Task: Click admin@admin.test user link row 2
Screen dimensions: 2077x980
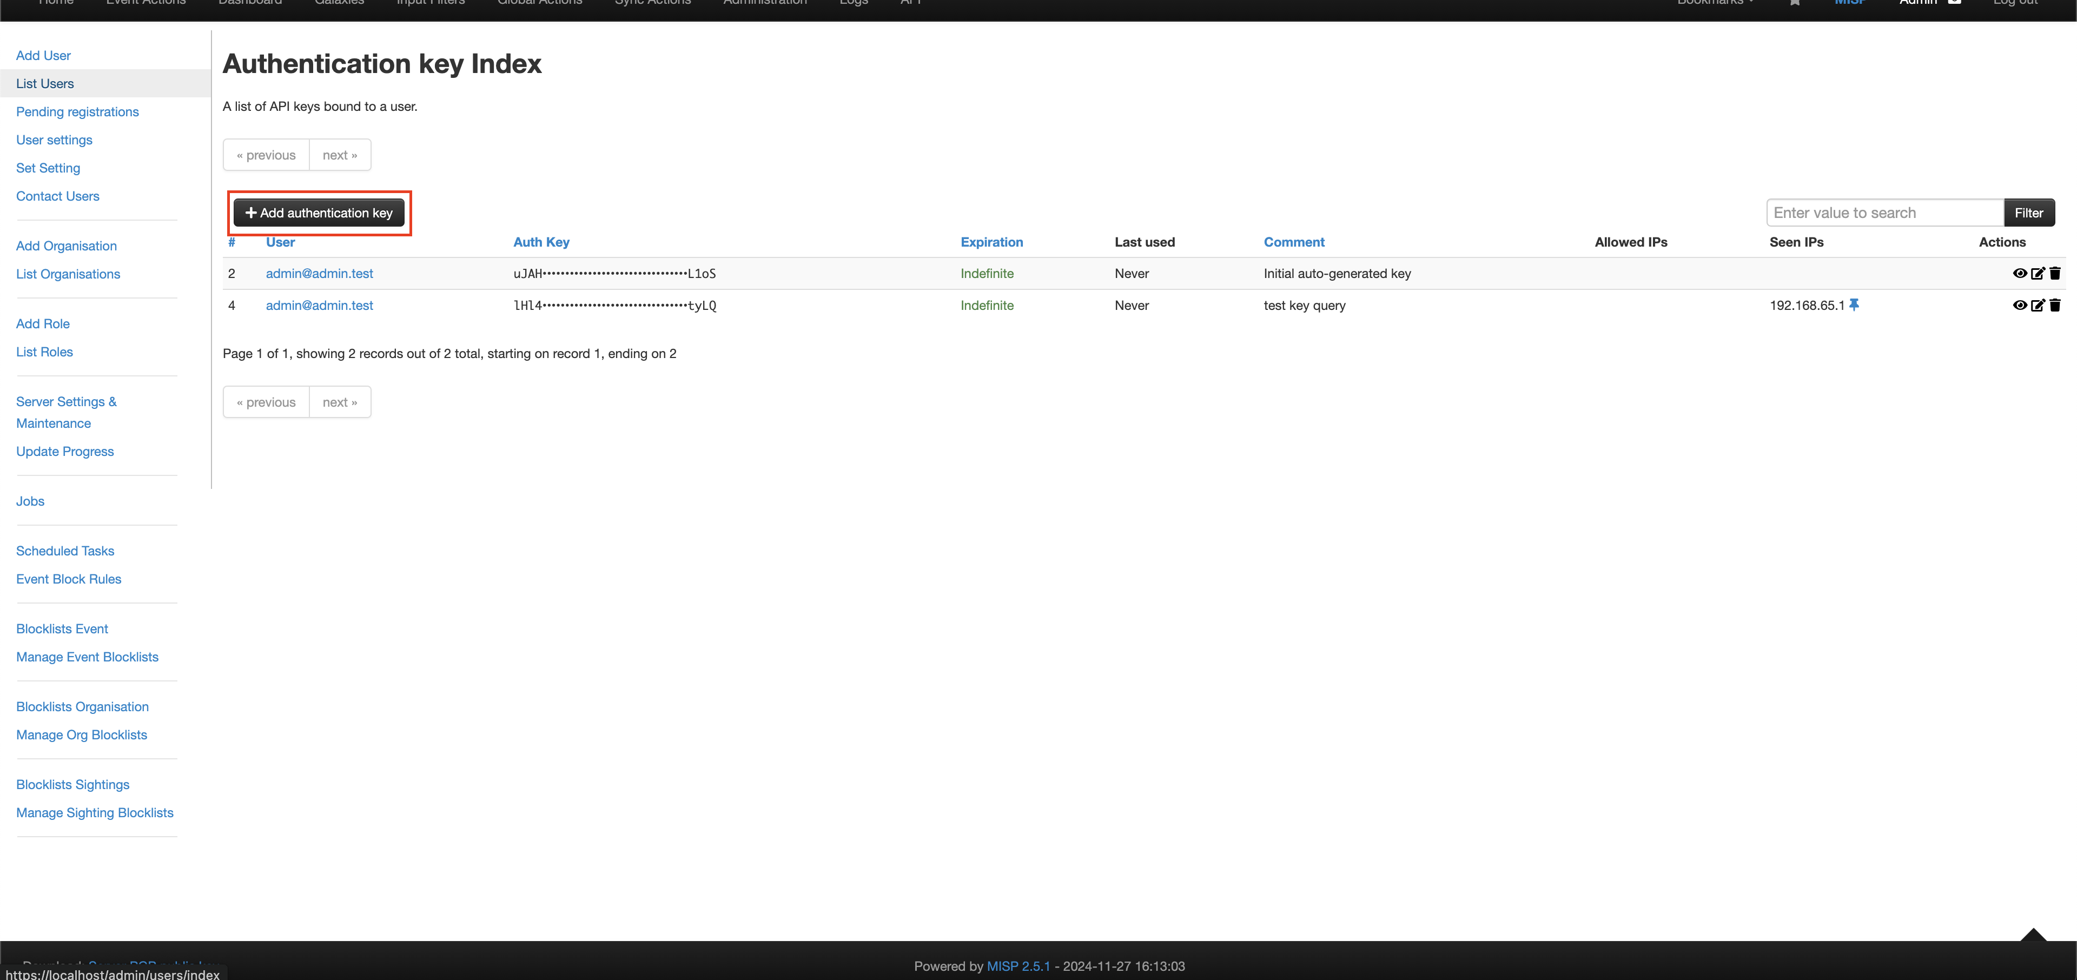Action: 318,273
